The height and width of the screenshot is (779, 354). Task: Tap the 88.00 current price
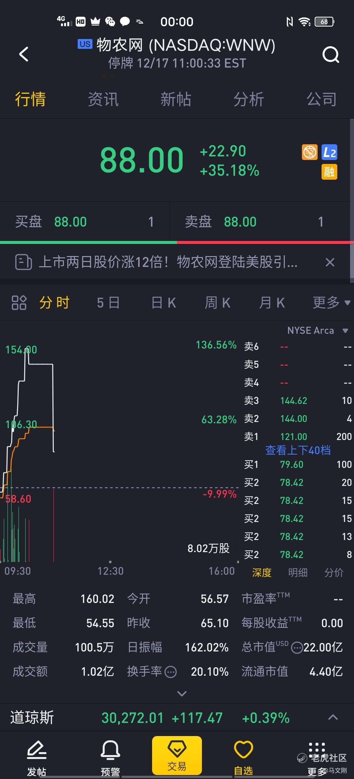click(142, 160)
